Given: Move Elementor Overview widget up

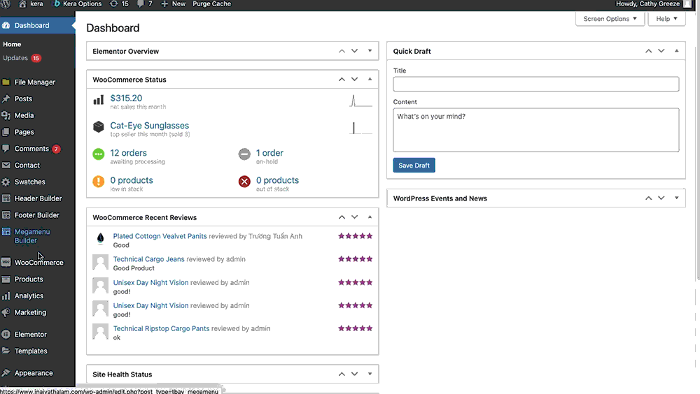Looking at the screenshot, I should point(342,51).
